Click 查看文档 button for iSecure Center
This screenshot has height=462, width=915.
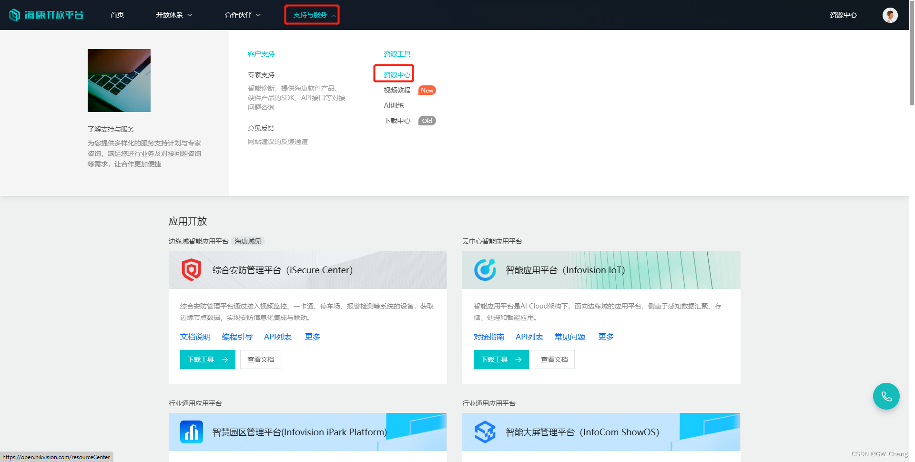tap(261, 359)
